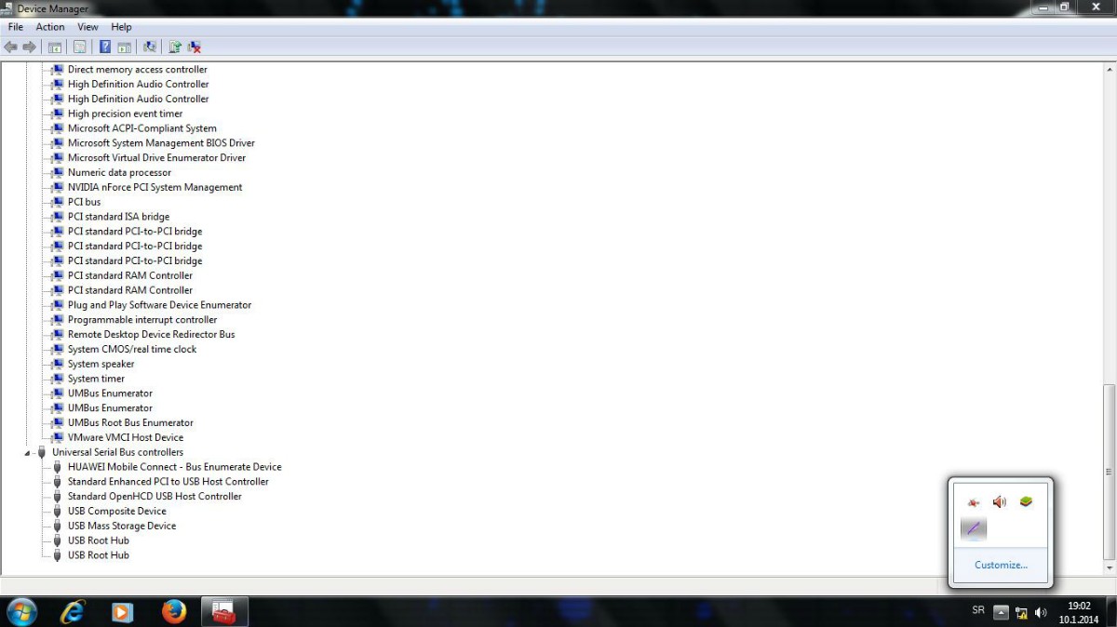Open the Windows Start orb
The width and height of the screenshot is (1117, 627).
pyautogui.click(x=20, y=611)
